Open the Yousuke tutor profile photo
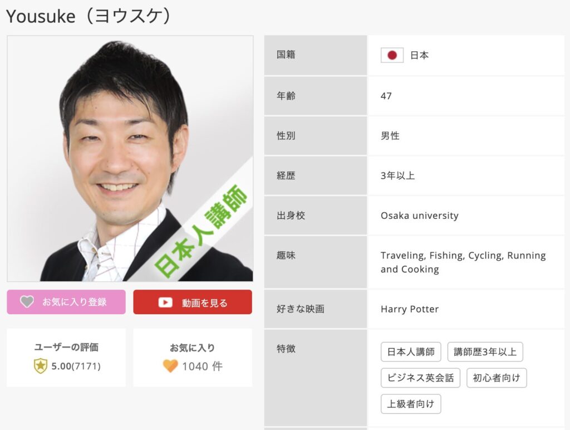Screen dimensions: 570x430 (130, 159)
